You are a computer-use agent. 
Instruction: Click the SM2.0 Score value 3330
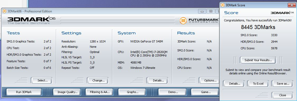click(x=274, y=35)
